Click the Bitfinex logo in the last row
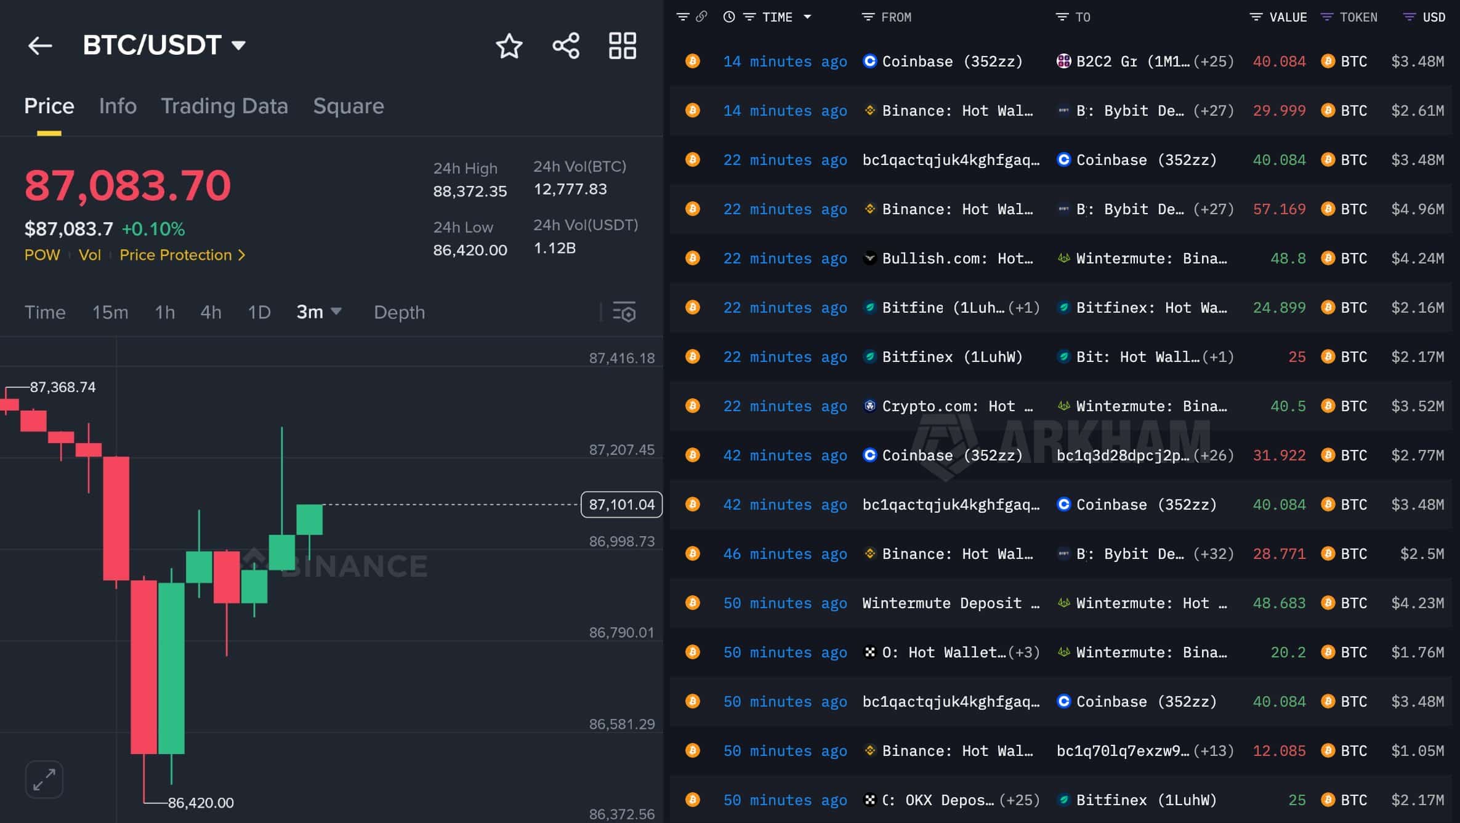 point(1063,800)
